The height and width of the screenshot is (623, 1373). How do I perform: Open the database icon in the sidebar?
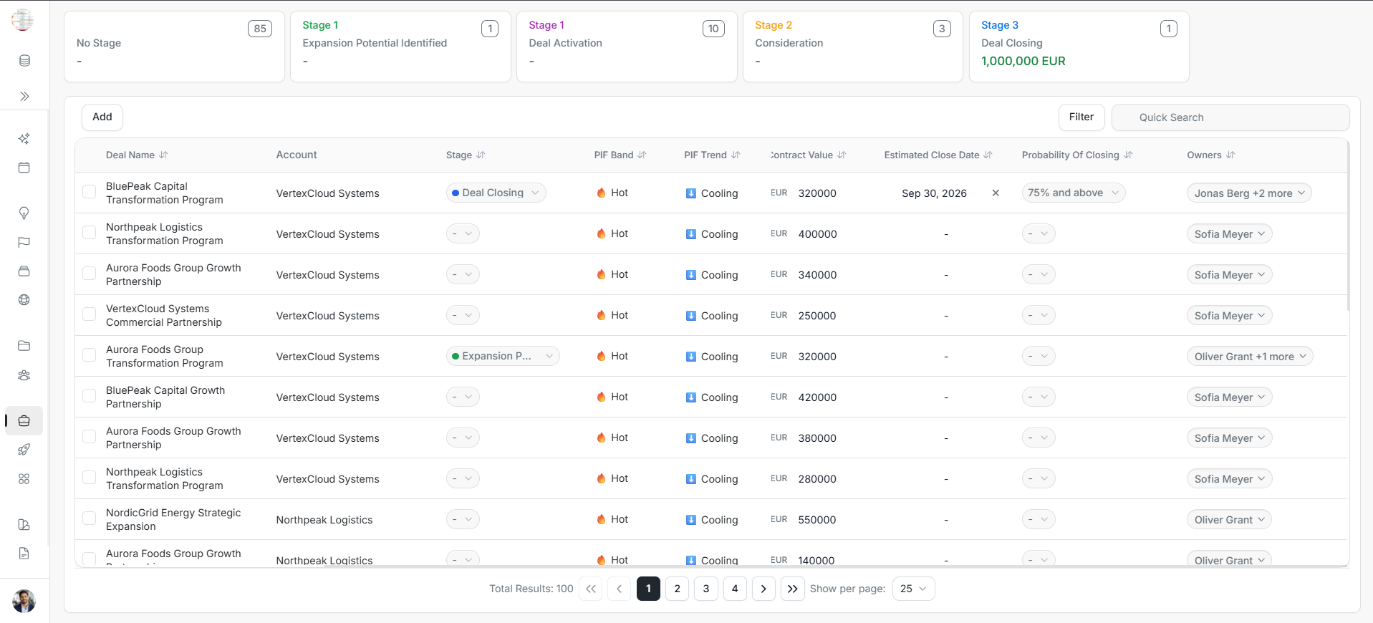coord(24,61)
